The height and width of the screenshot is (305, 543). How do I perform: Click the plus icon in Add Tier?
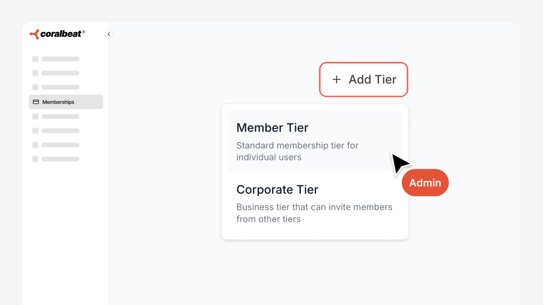click(337, 80)
